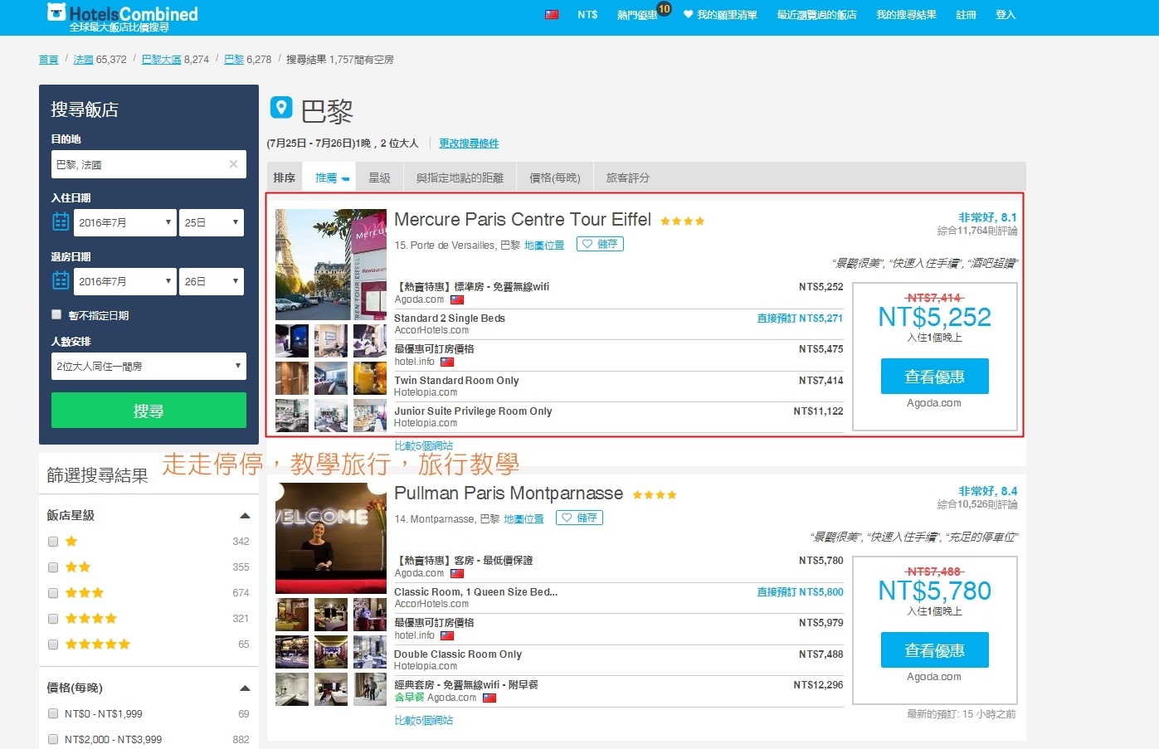1159x749 pixels.
Task: Click 直接預訂 NT$5,271 AccorHotels offer
Action: 800,319
